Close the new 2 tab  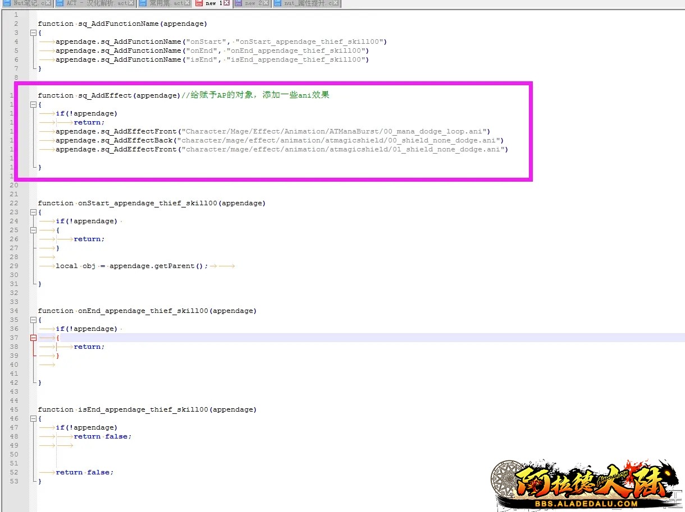click(266, 3)
